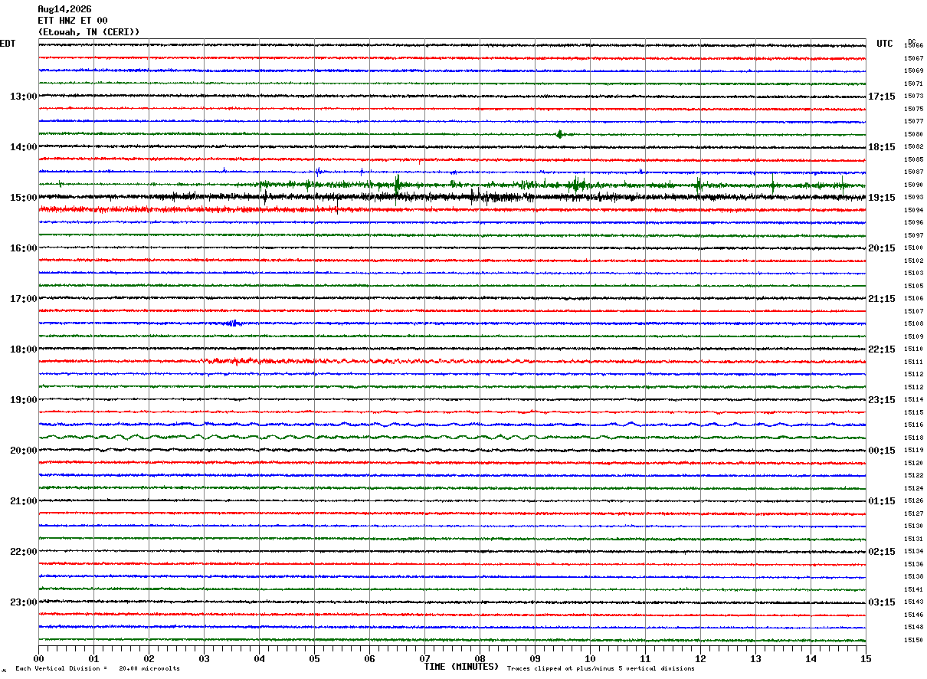This screenshot has width=927, height=679.
Task: Select the ETT HNZ ET 00 station code
Action: click(x=73, y=21)
